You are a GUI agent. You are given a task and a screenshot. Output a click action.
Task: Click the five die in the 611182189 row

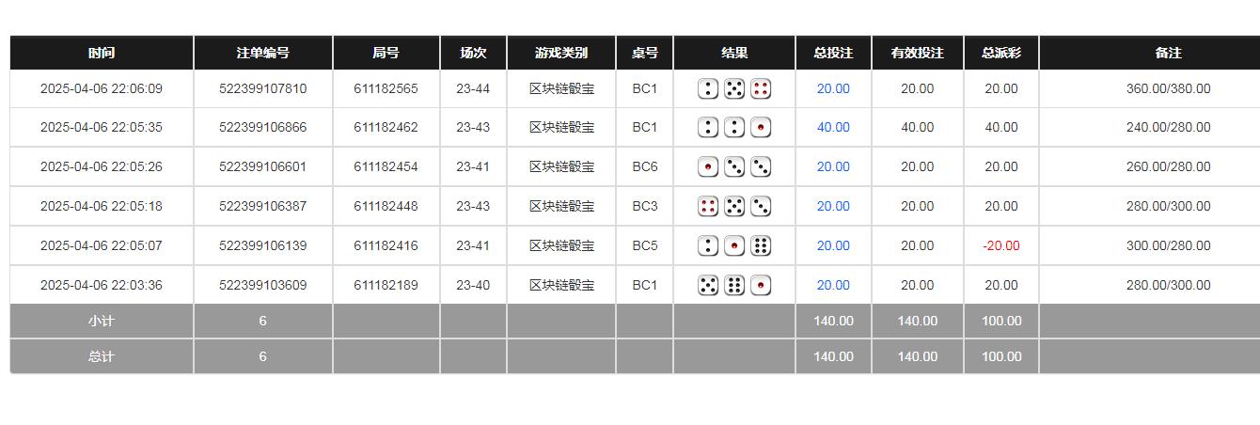708,285
